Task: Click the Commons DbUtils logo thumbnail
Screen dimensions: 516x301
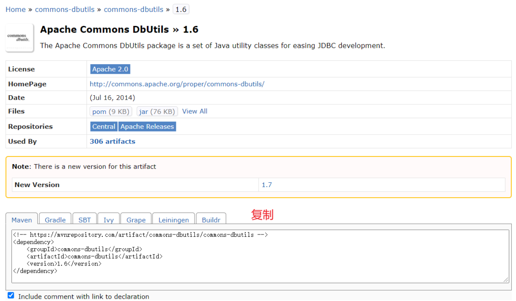Action: 20,38
